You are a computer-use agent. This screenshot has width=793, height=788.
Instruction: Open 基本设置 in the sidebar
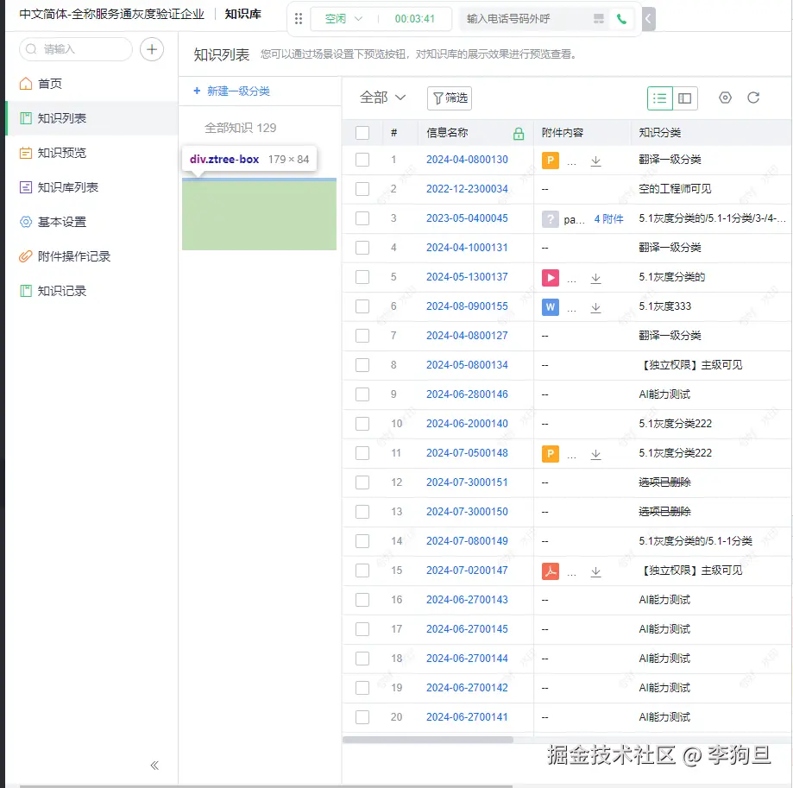(91, 222)
